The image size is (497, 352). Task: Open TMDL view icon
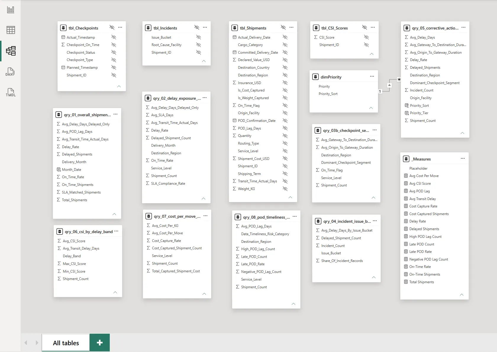tap(11, 92)
